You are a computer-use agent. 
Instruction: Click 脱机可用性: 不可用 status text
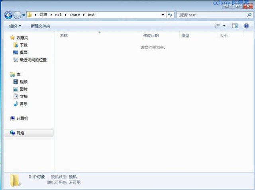64,182
